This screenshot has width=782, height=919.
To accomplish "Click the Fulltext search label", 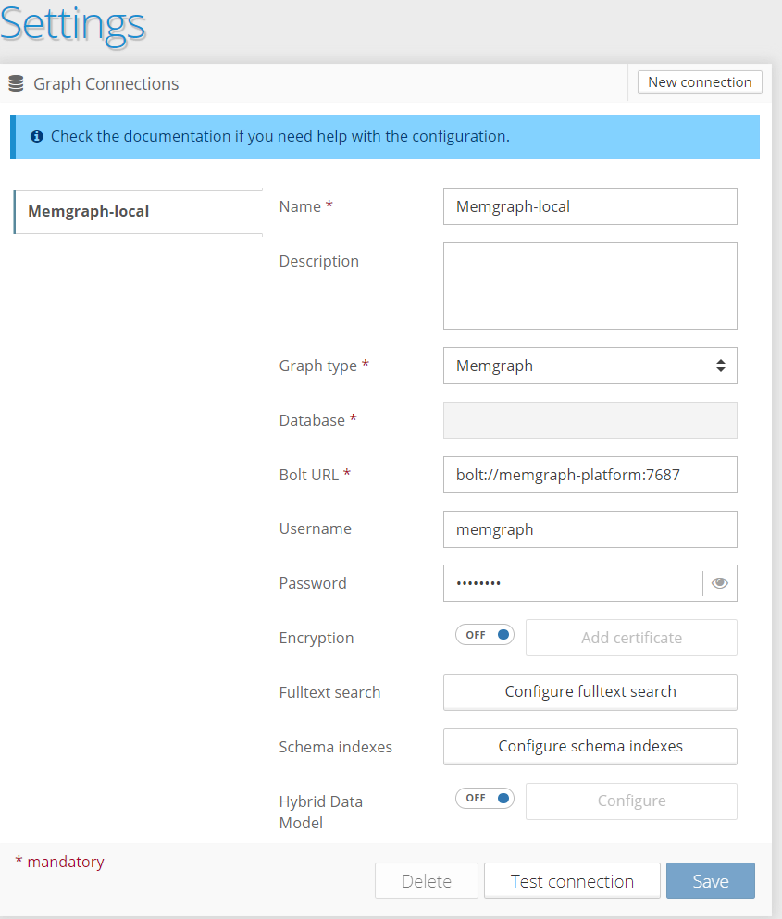I will [x=329, y=693].
